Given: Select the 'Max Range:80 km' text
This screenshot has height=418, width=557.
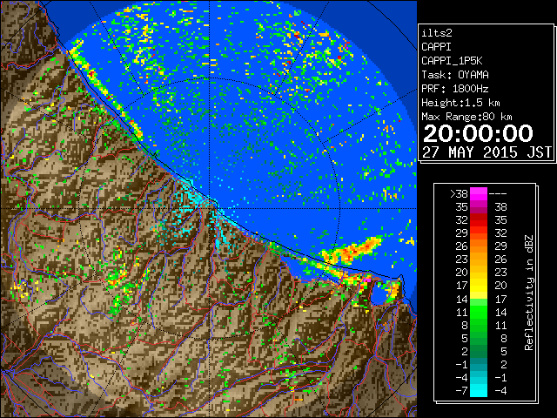Looking at the screenshot, I should coord(466,117).
